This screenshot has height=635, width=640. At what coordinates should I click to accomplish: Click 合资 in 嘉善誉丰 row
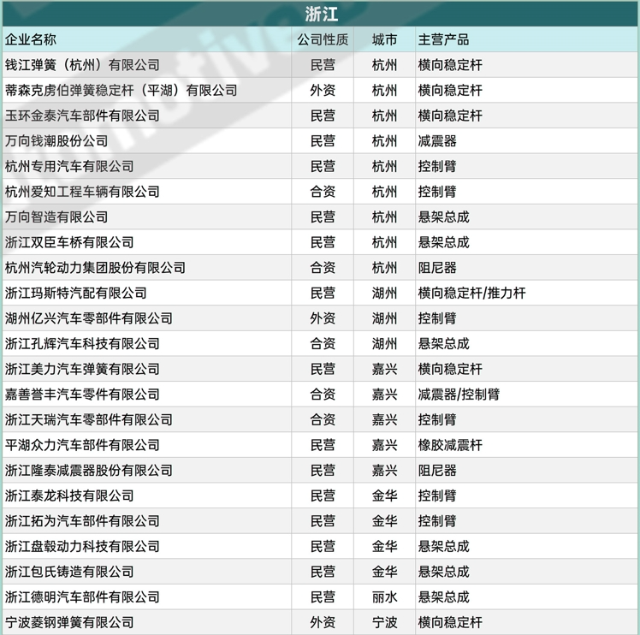click(323, 394)
